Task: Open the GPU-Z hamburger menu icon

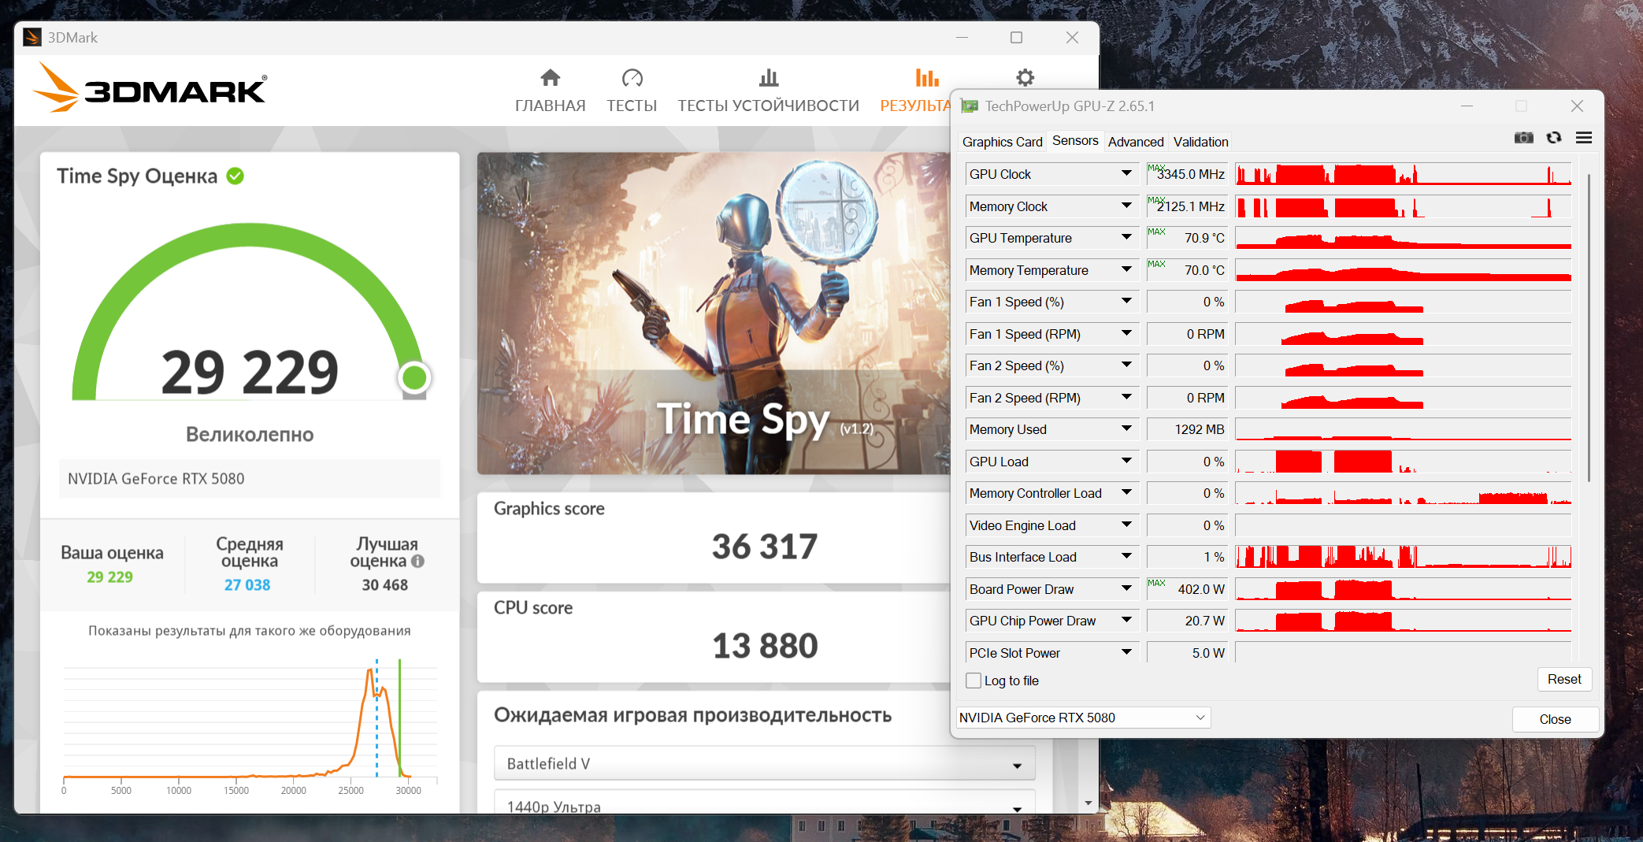Action: (1583, 138)
